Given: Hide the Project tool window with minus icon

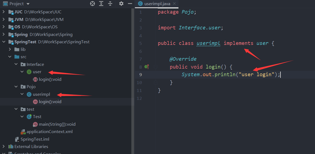Looking at the screenshot, I should pos(130,4).
